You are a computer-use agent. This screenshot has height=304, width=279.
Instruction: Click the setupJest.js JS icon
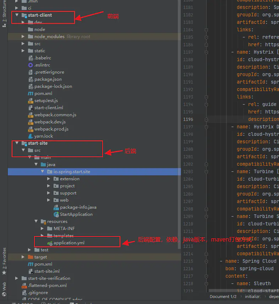point(31,101)
